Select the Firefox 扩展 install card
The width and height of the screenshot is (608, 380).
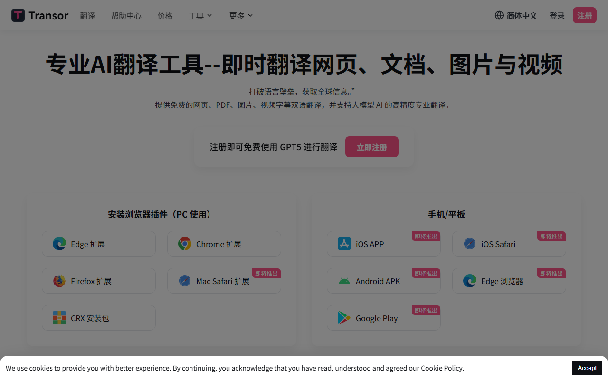99,281
